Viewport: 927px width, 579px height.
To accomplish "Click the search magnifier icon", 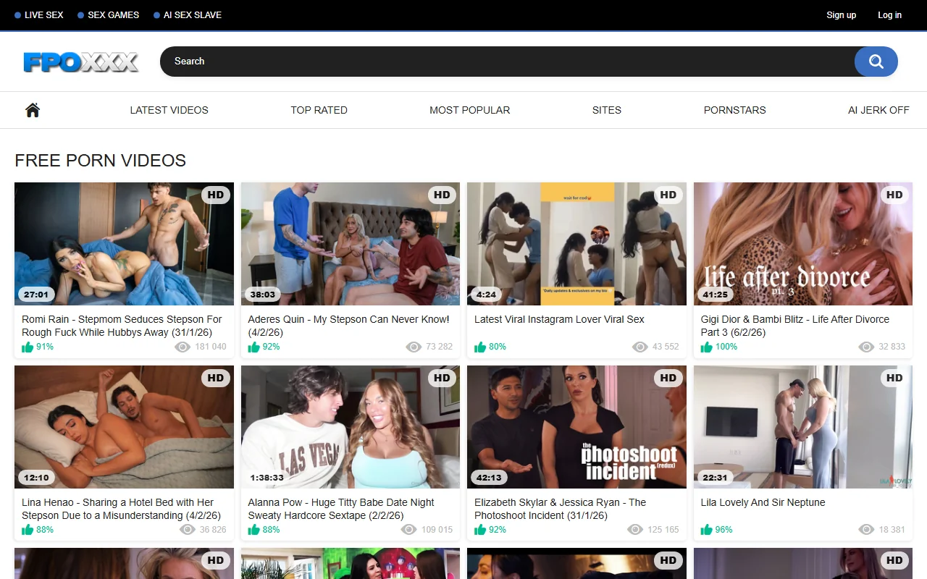I will tap(876, 62).
